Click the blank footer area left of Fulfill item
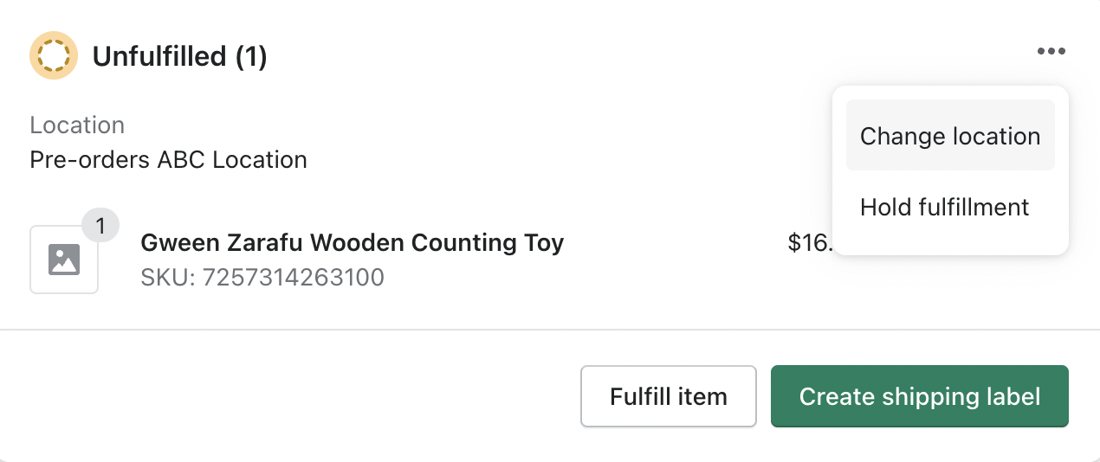 pos(290,396)
